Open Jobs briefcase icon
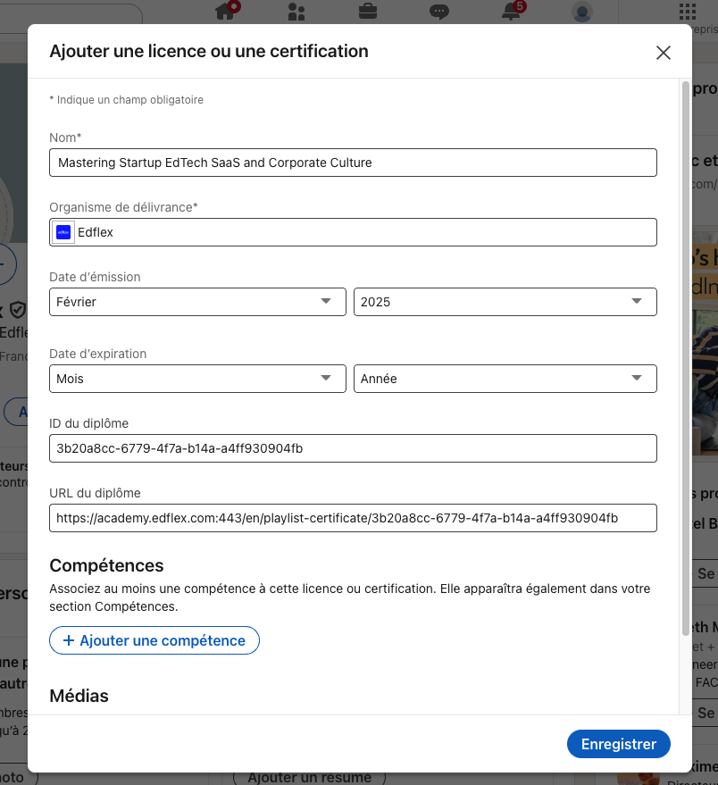The image size is (718, 785). pyautogui.click(x=368, y=11)
